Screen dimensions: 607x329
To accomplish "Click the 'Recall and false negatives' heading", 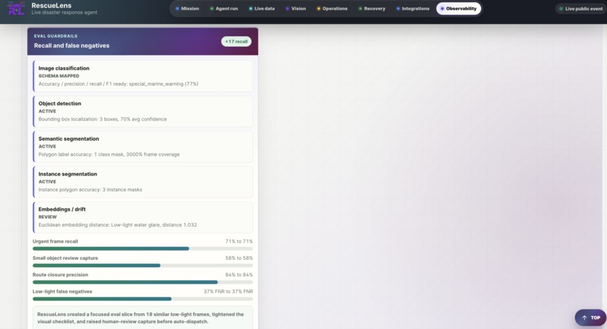I will point(72,45).
